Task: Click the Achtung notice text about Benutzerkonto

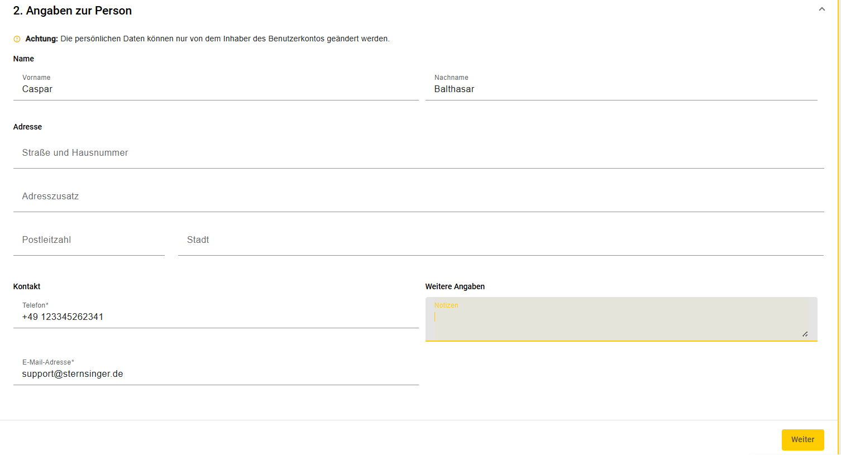Action: (x=207, y=39)
